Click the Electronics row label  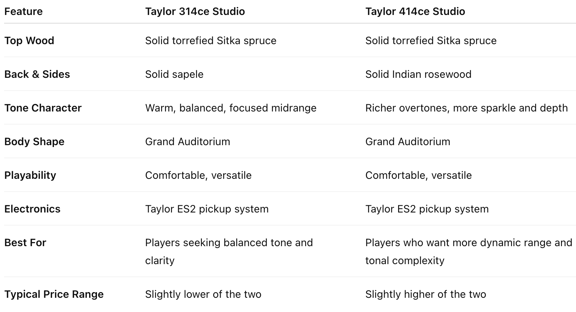point(32,209)
